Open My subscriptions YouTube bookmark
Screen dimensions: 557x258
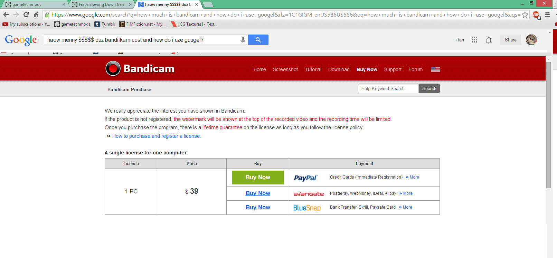(26, 24)
